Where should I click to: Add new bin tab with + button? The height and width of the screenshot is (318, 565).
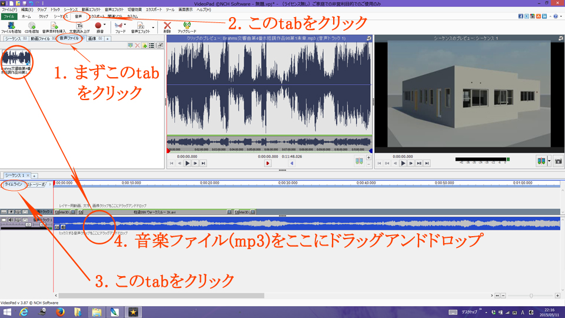pos(107,39)
